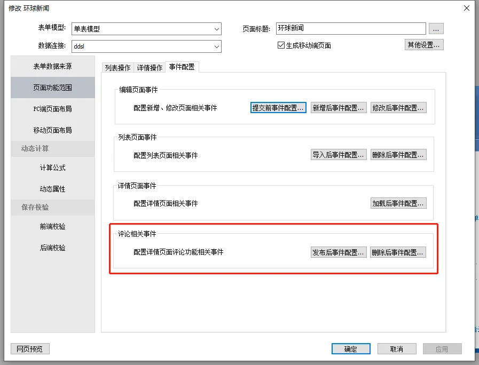Open 新增后事件配置 settings

(x=339, y=108)
